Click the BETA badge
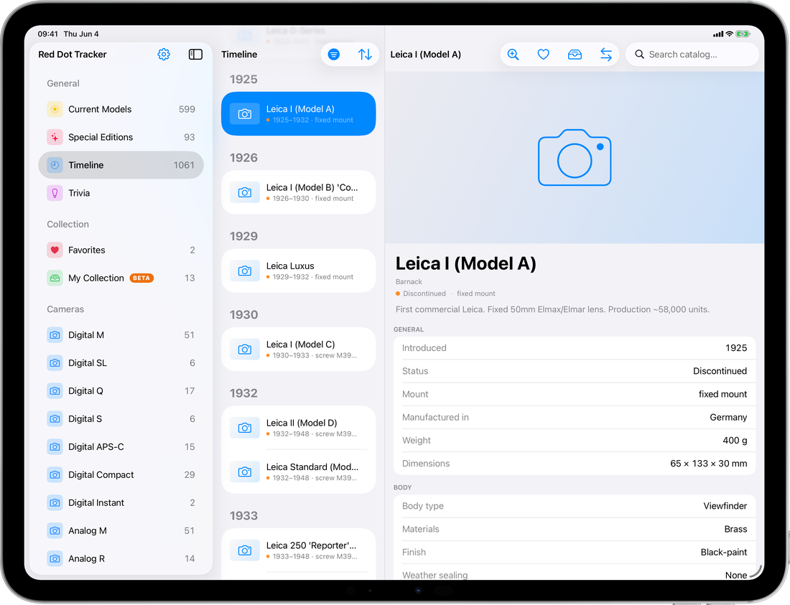This screenshot has width=790, height=605. point(141,278)
